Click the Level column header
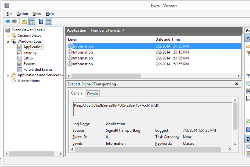 click(73, 39)
